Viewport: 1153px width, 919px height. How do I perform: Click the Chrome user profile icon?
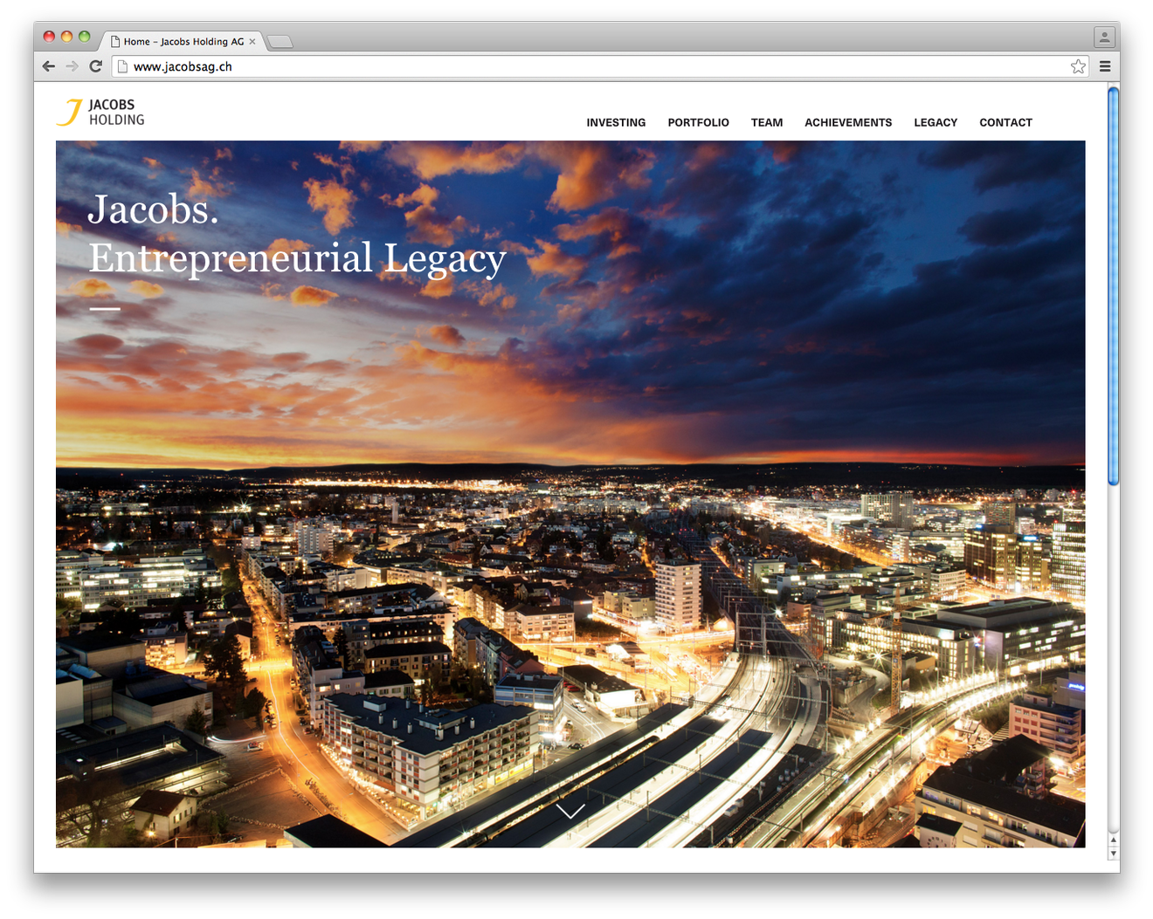(1104, 37)
